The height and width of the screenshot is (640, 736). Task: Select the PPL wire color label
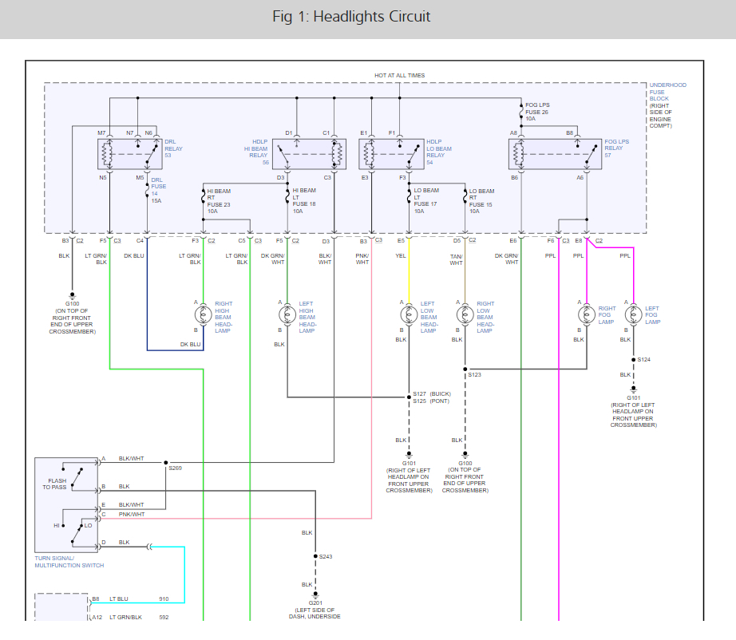click(x=549, y=256)
